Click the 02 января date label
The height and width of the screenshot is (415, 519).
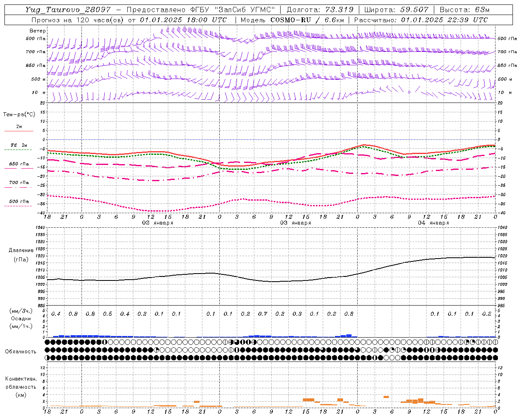(x=157, y=223)
